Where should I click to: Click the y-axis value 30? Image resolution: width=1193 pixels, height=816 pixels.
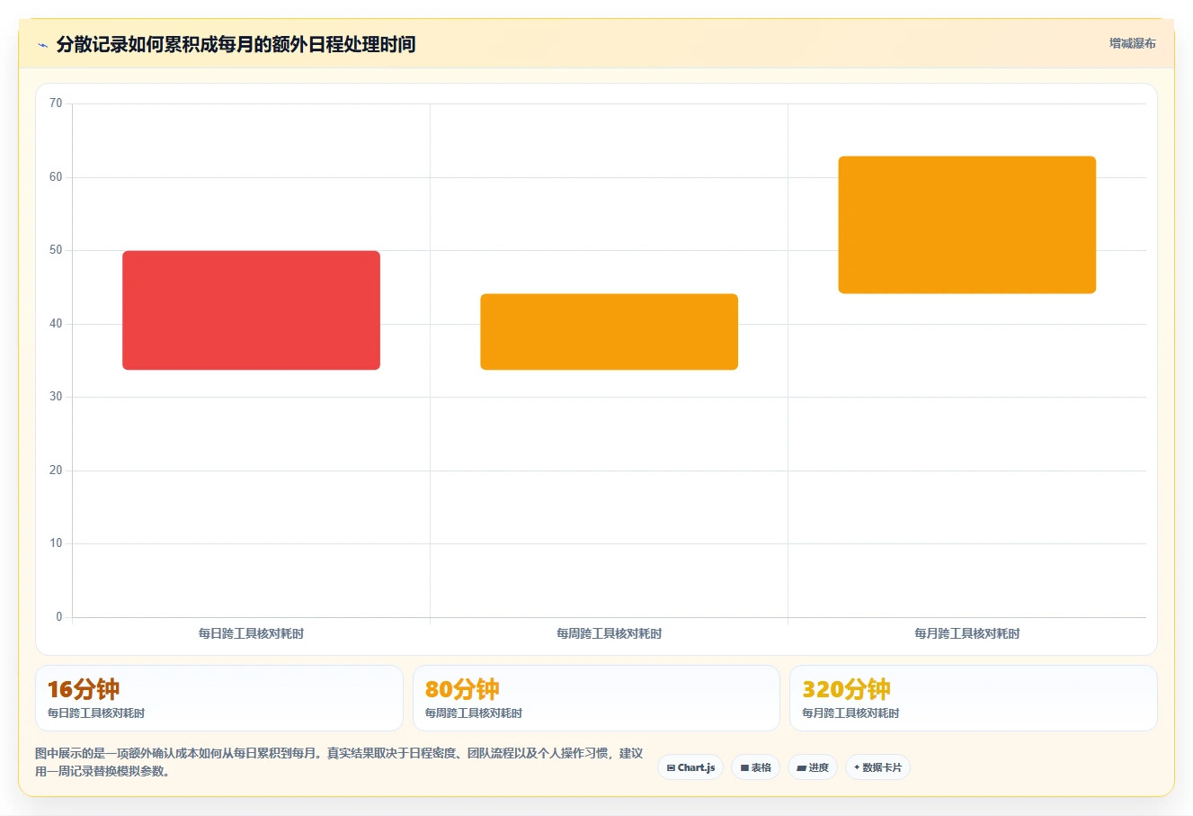tap(56, 397)
